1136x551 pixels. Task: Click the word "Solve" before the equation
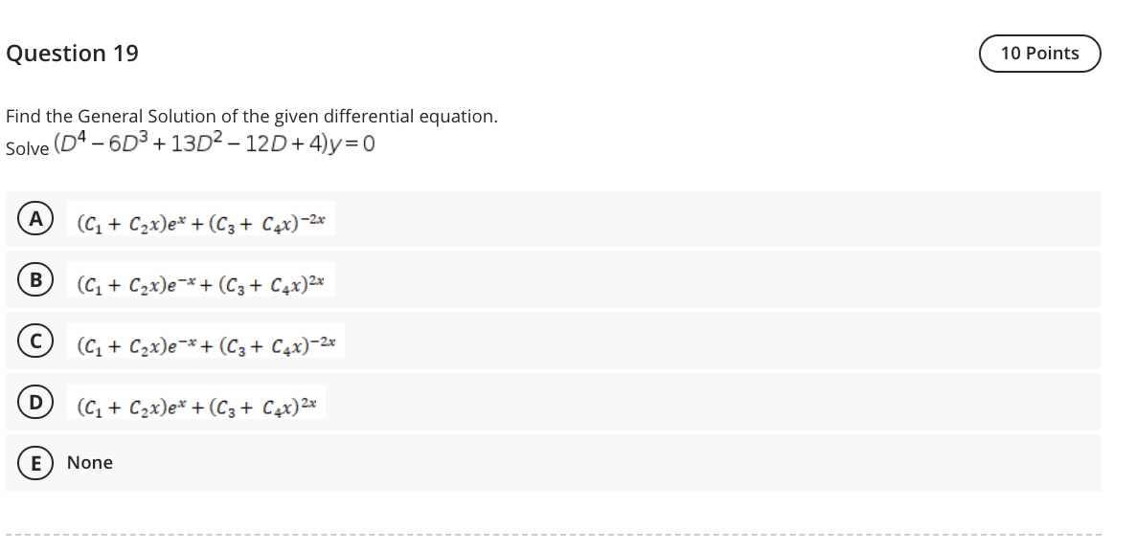point(28,148)
